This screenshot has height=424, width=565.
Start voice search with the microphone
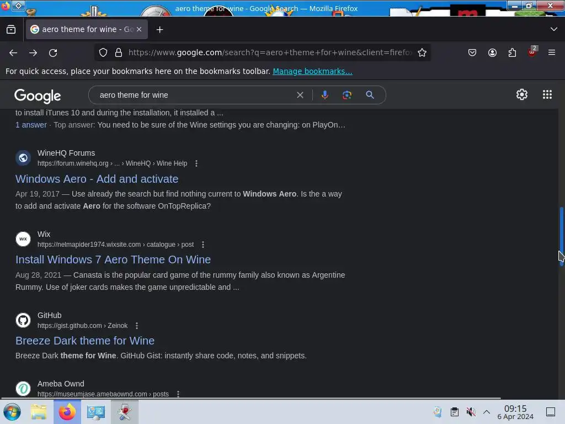coord(324,95)
